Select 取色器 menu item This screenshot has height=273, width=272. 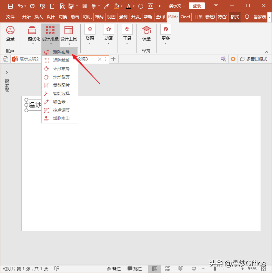60,102
